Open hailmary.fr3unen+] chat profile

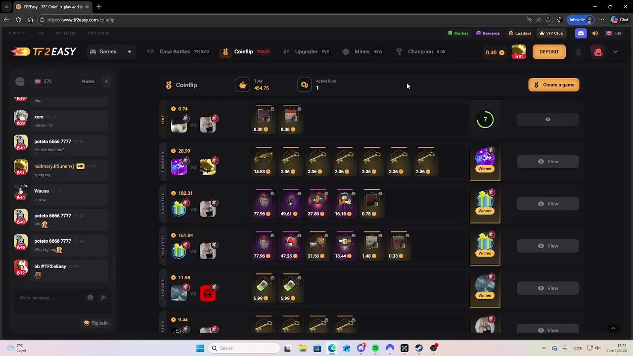54,166
